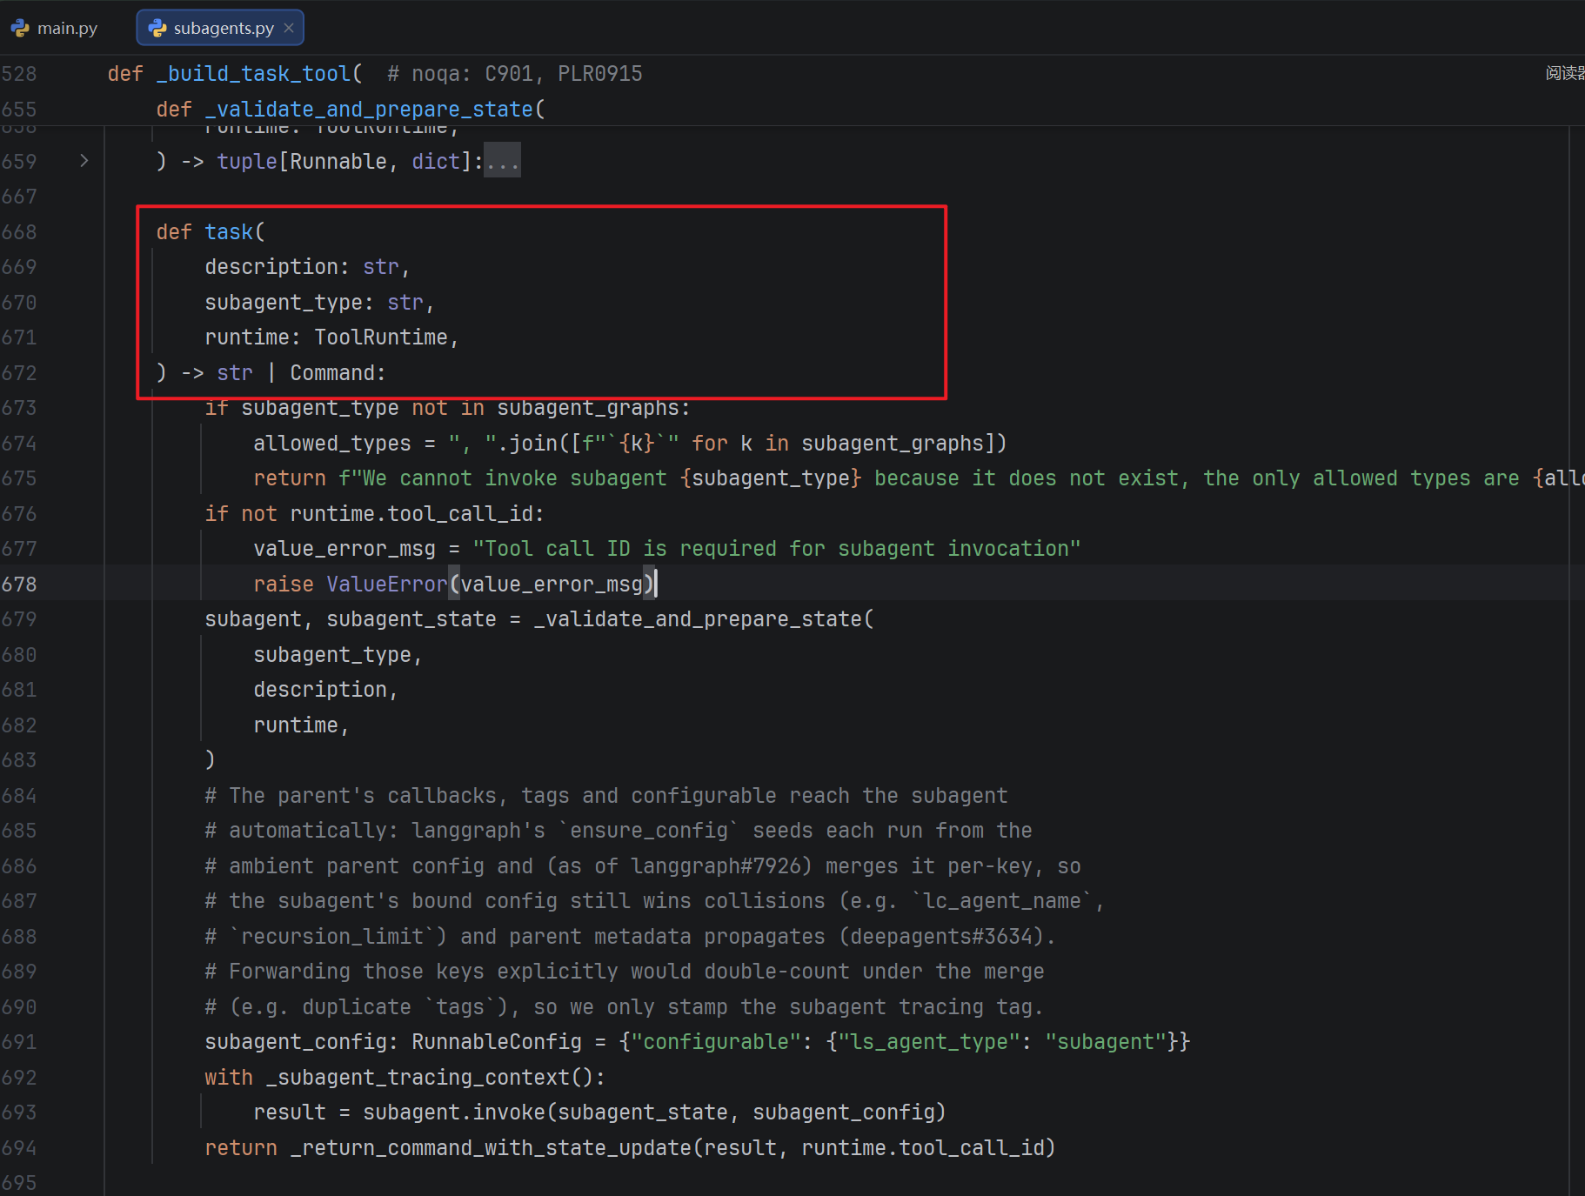The image size is (1585, 1196).
Task: Click "raise" keyword on line 678
Action: click(x=284, y=585)
